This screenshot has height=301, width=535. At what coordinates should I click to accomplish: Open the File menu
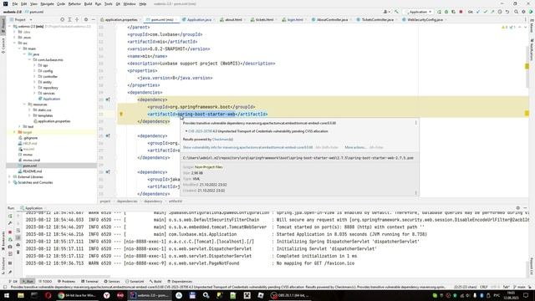click(x=15, y=4)
